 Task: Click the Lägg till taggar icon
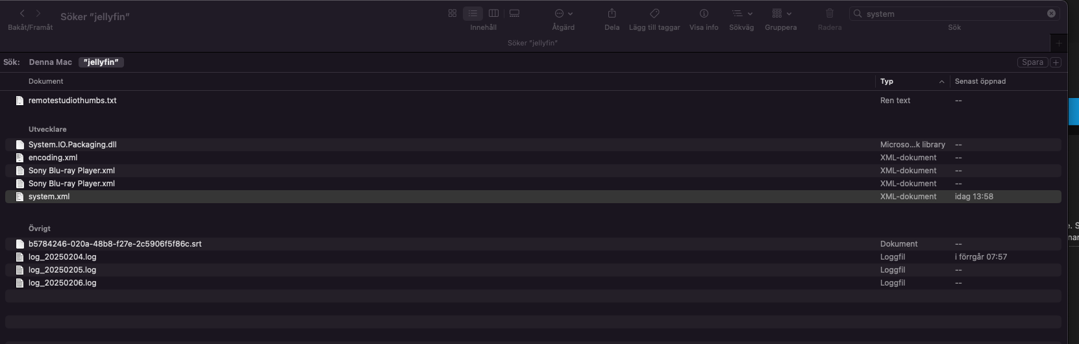pos(654,13)
